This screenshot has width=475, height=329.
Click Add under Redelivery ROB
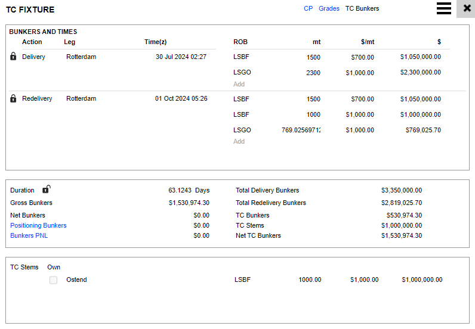(x=239, y=141)
